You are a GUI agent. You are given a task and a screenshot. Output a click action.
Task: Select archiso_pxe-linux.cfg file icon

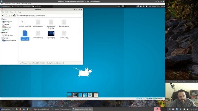point(51,22)
